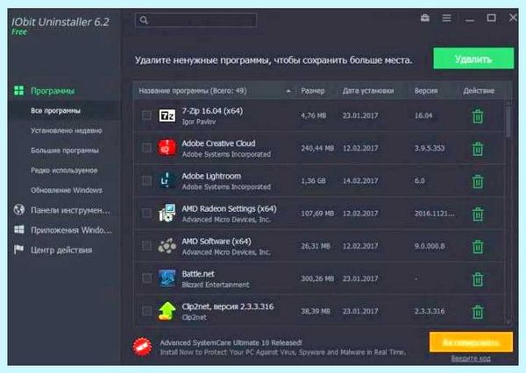Click trash icon for AMD Radeon Settings

tap(478, 214)
